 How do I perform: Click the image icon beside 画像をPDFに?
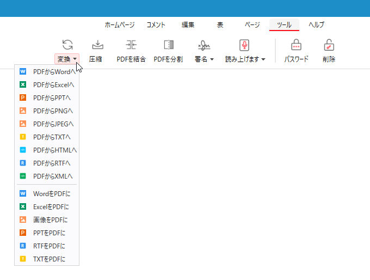pyautogui.click(x=23, y=220)
